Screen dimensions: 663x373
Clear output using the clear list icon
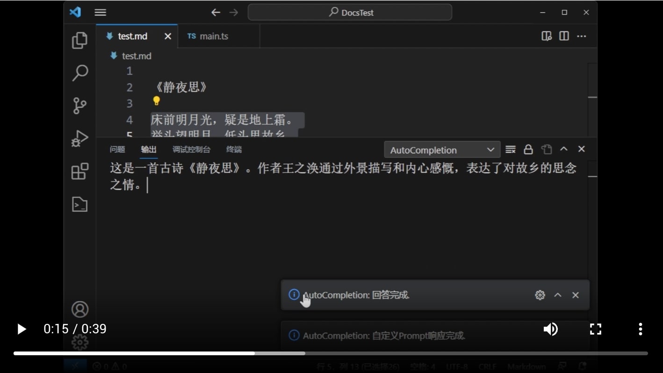pos(511,150)
